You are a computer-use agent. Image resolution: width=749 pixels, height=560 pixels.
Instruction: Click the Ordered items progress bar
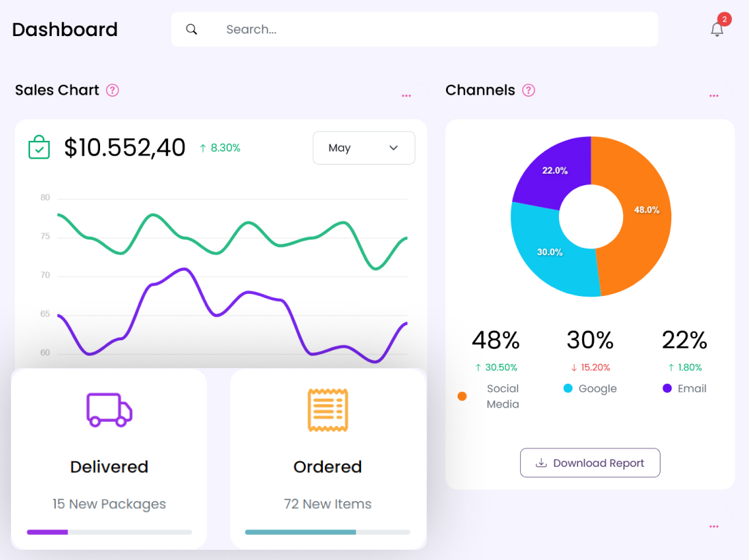click(328, 532)
